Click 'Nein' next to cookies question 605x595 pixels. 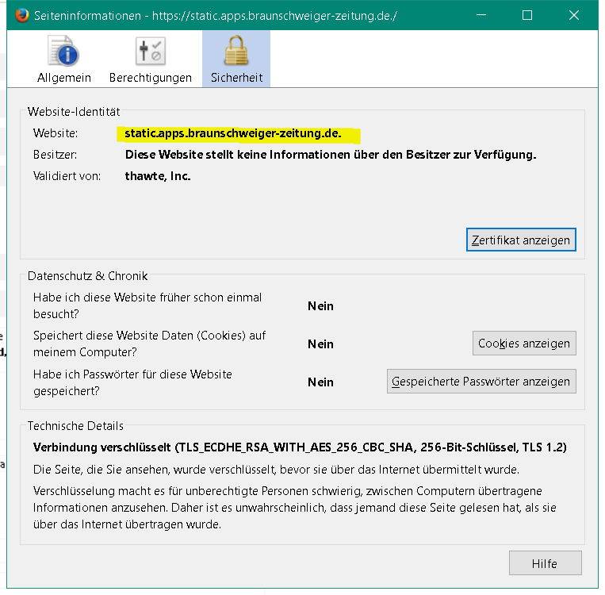tap(320, 344)
